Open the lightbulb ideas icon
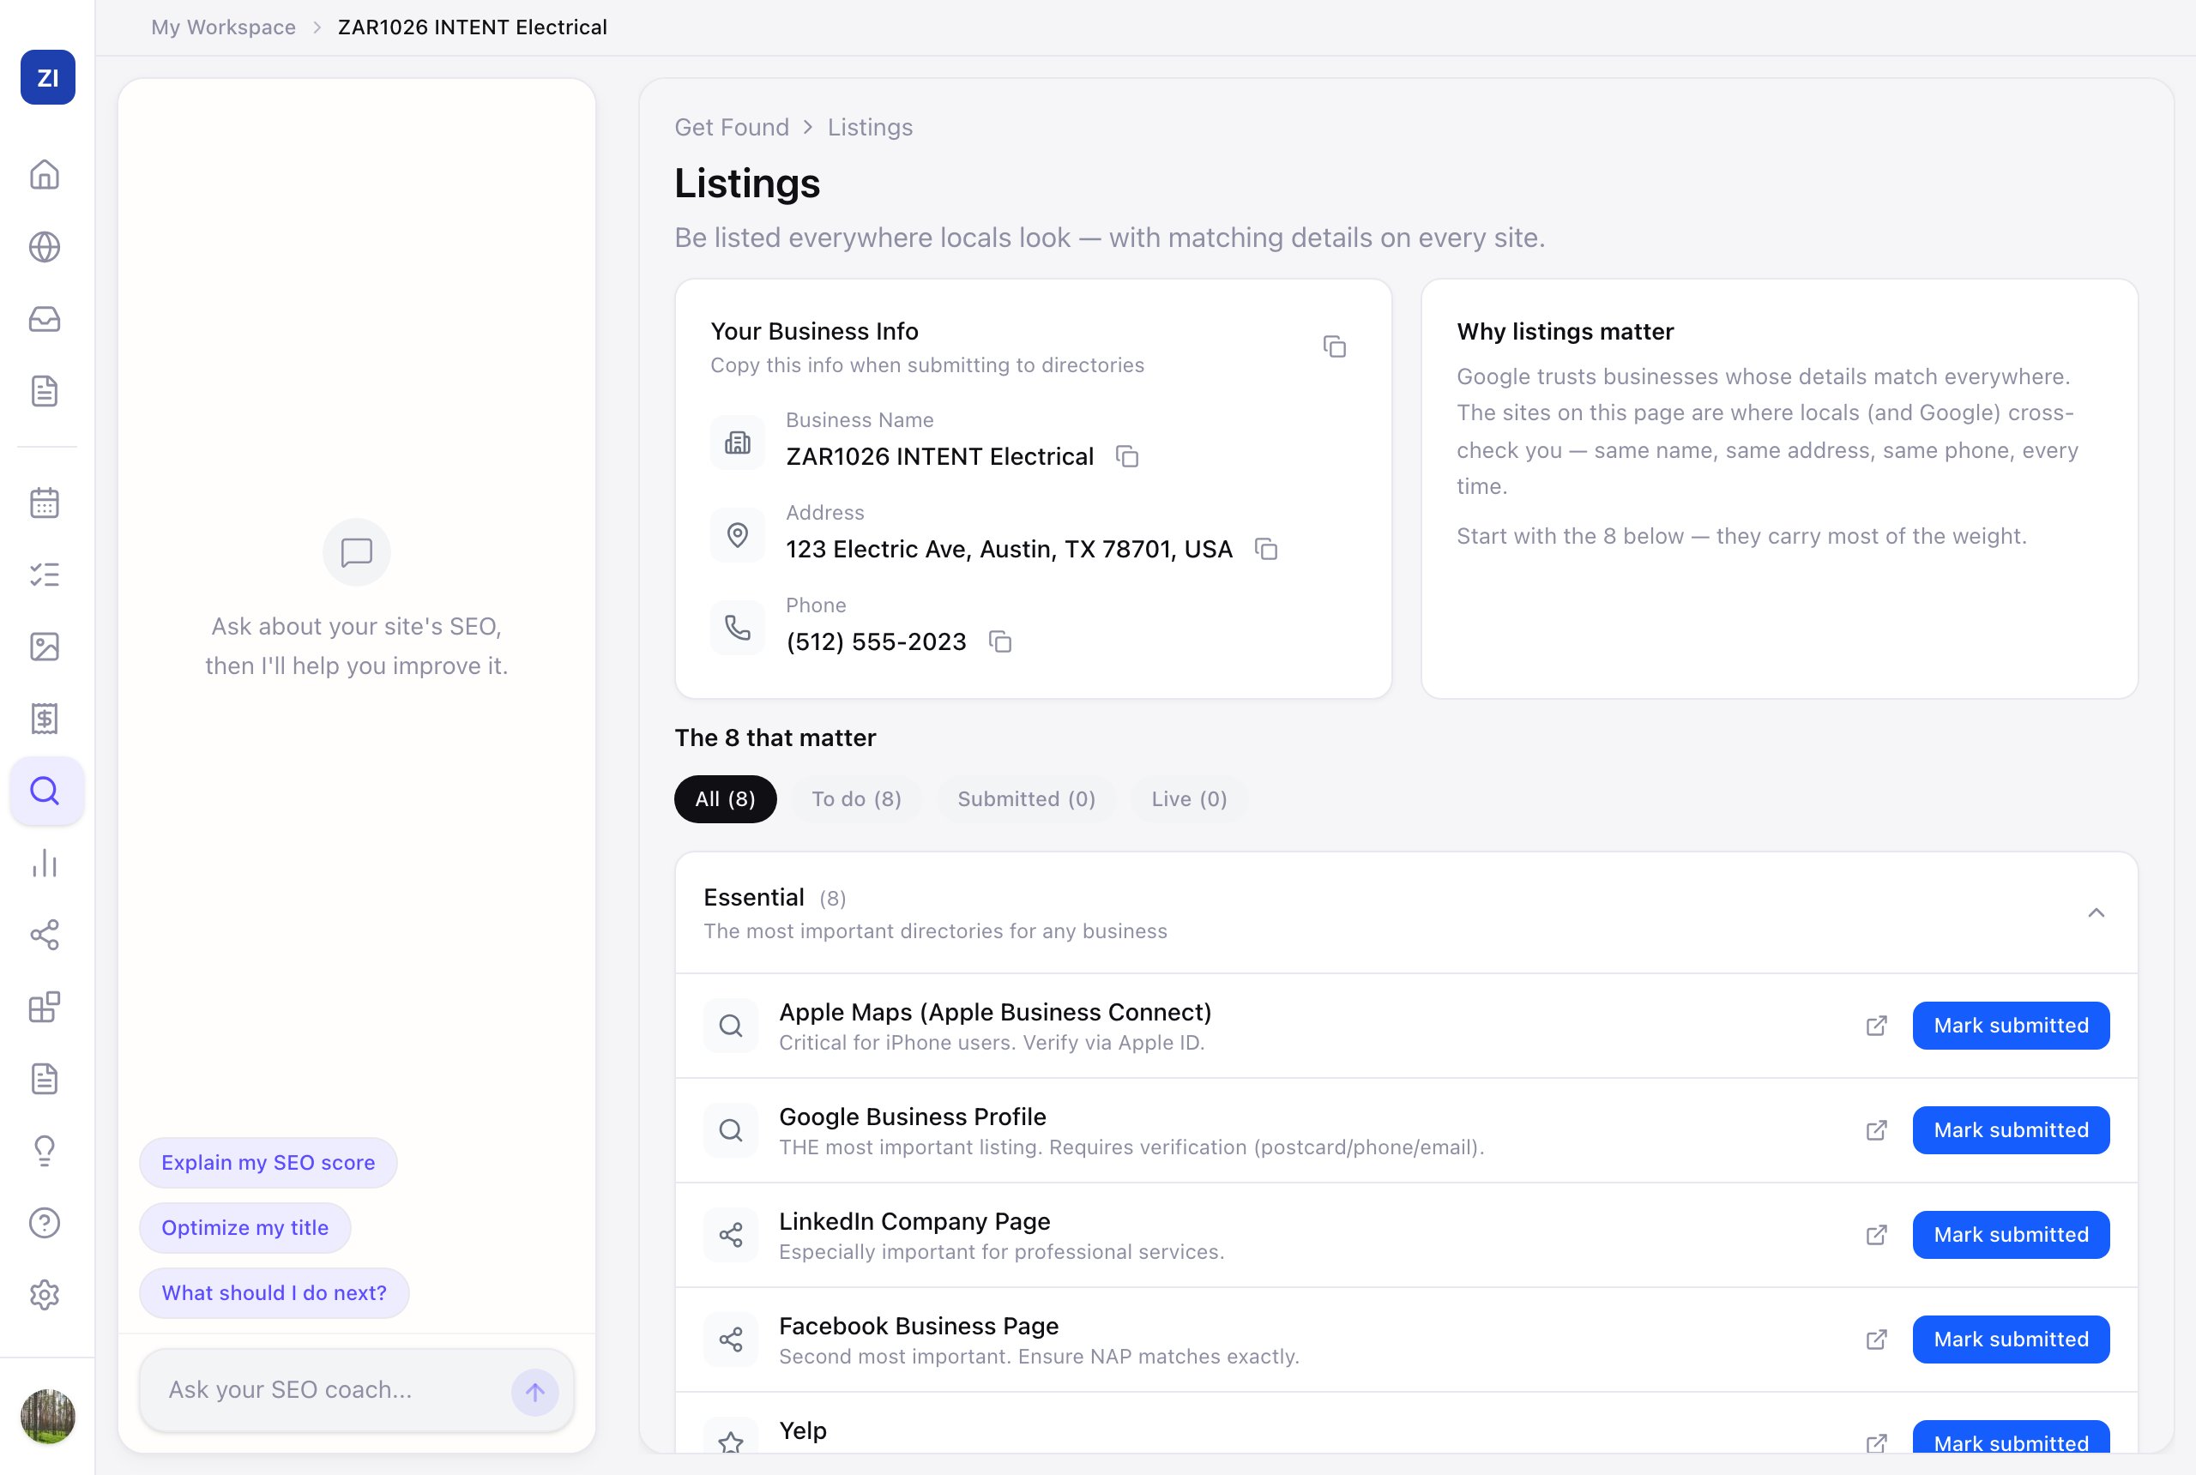This screenshot has width=2196, height=1475. click(x=45, y=1152)
